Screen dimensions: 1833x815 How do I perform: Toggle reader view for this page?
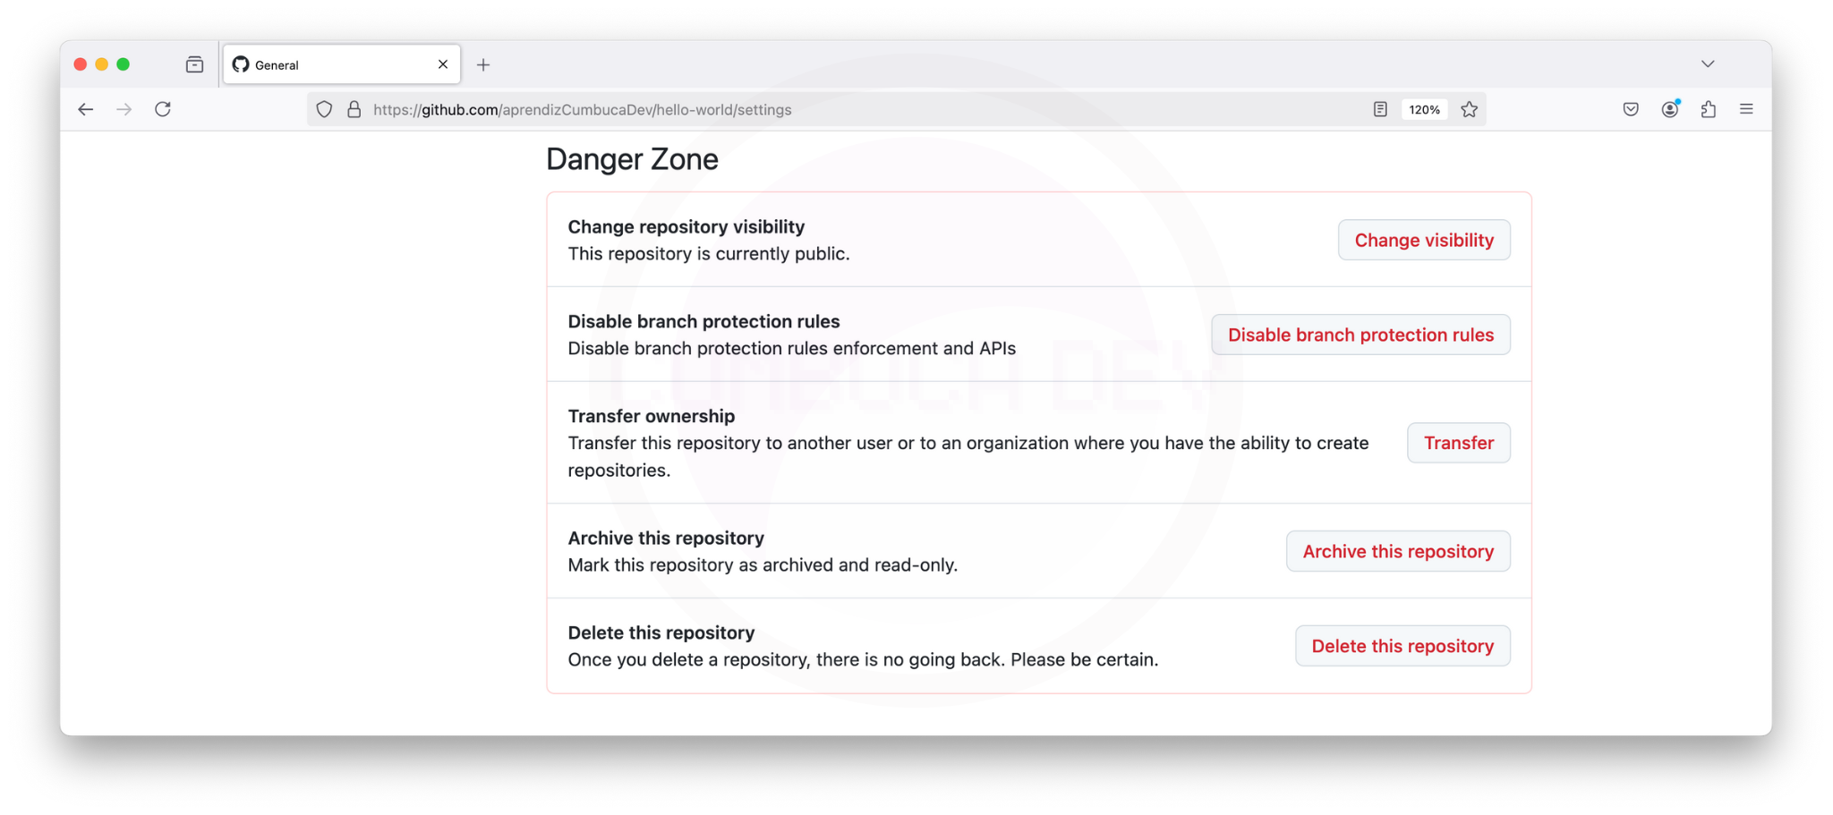coord(1380,109)
